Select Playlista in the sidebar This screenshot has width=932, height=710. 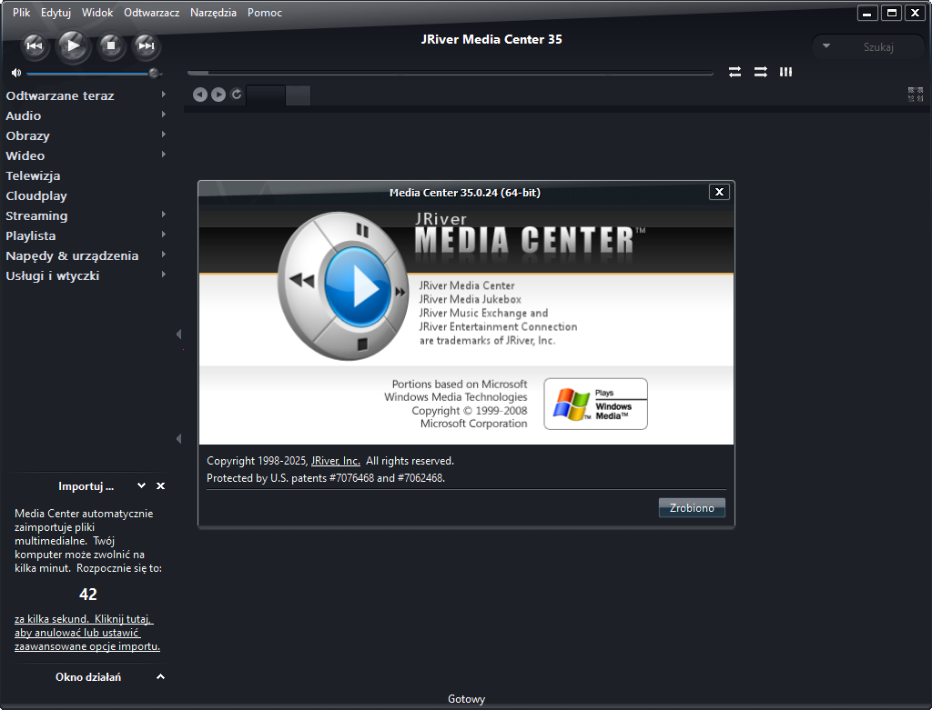[30, 235]
